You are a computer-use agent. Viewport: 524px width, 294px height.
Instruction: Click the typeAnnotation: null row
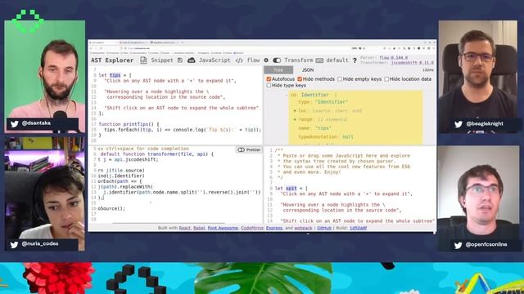[x=326, y=136]
